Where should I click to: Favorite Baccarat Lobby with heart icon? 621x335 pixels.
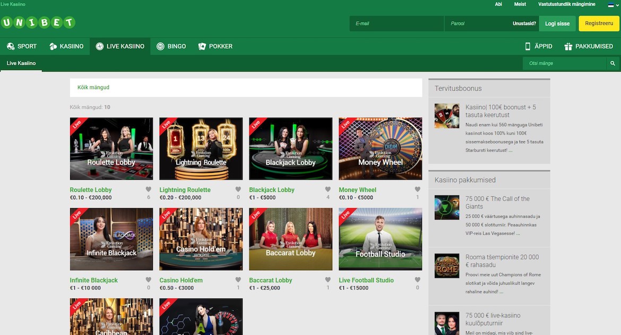click(x=328, y=280)
